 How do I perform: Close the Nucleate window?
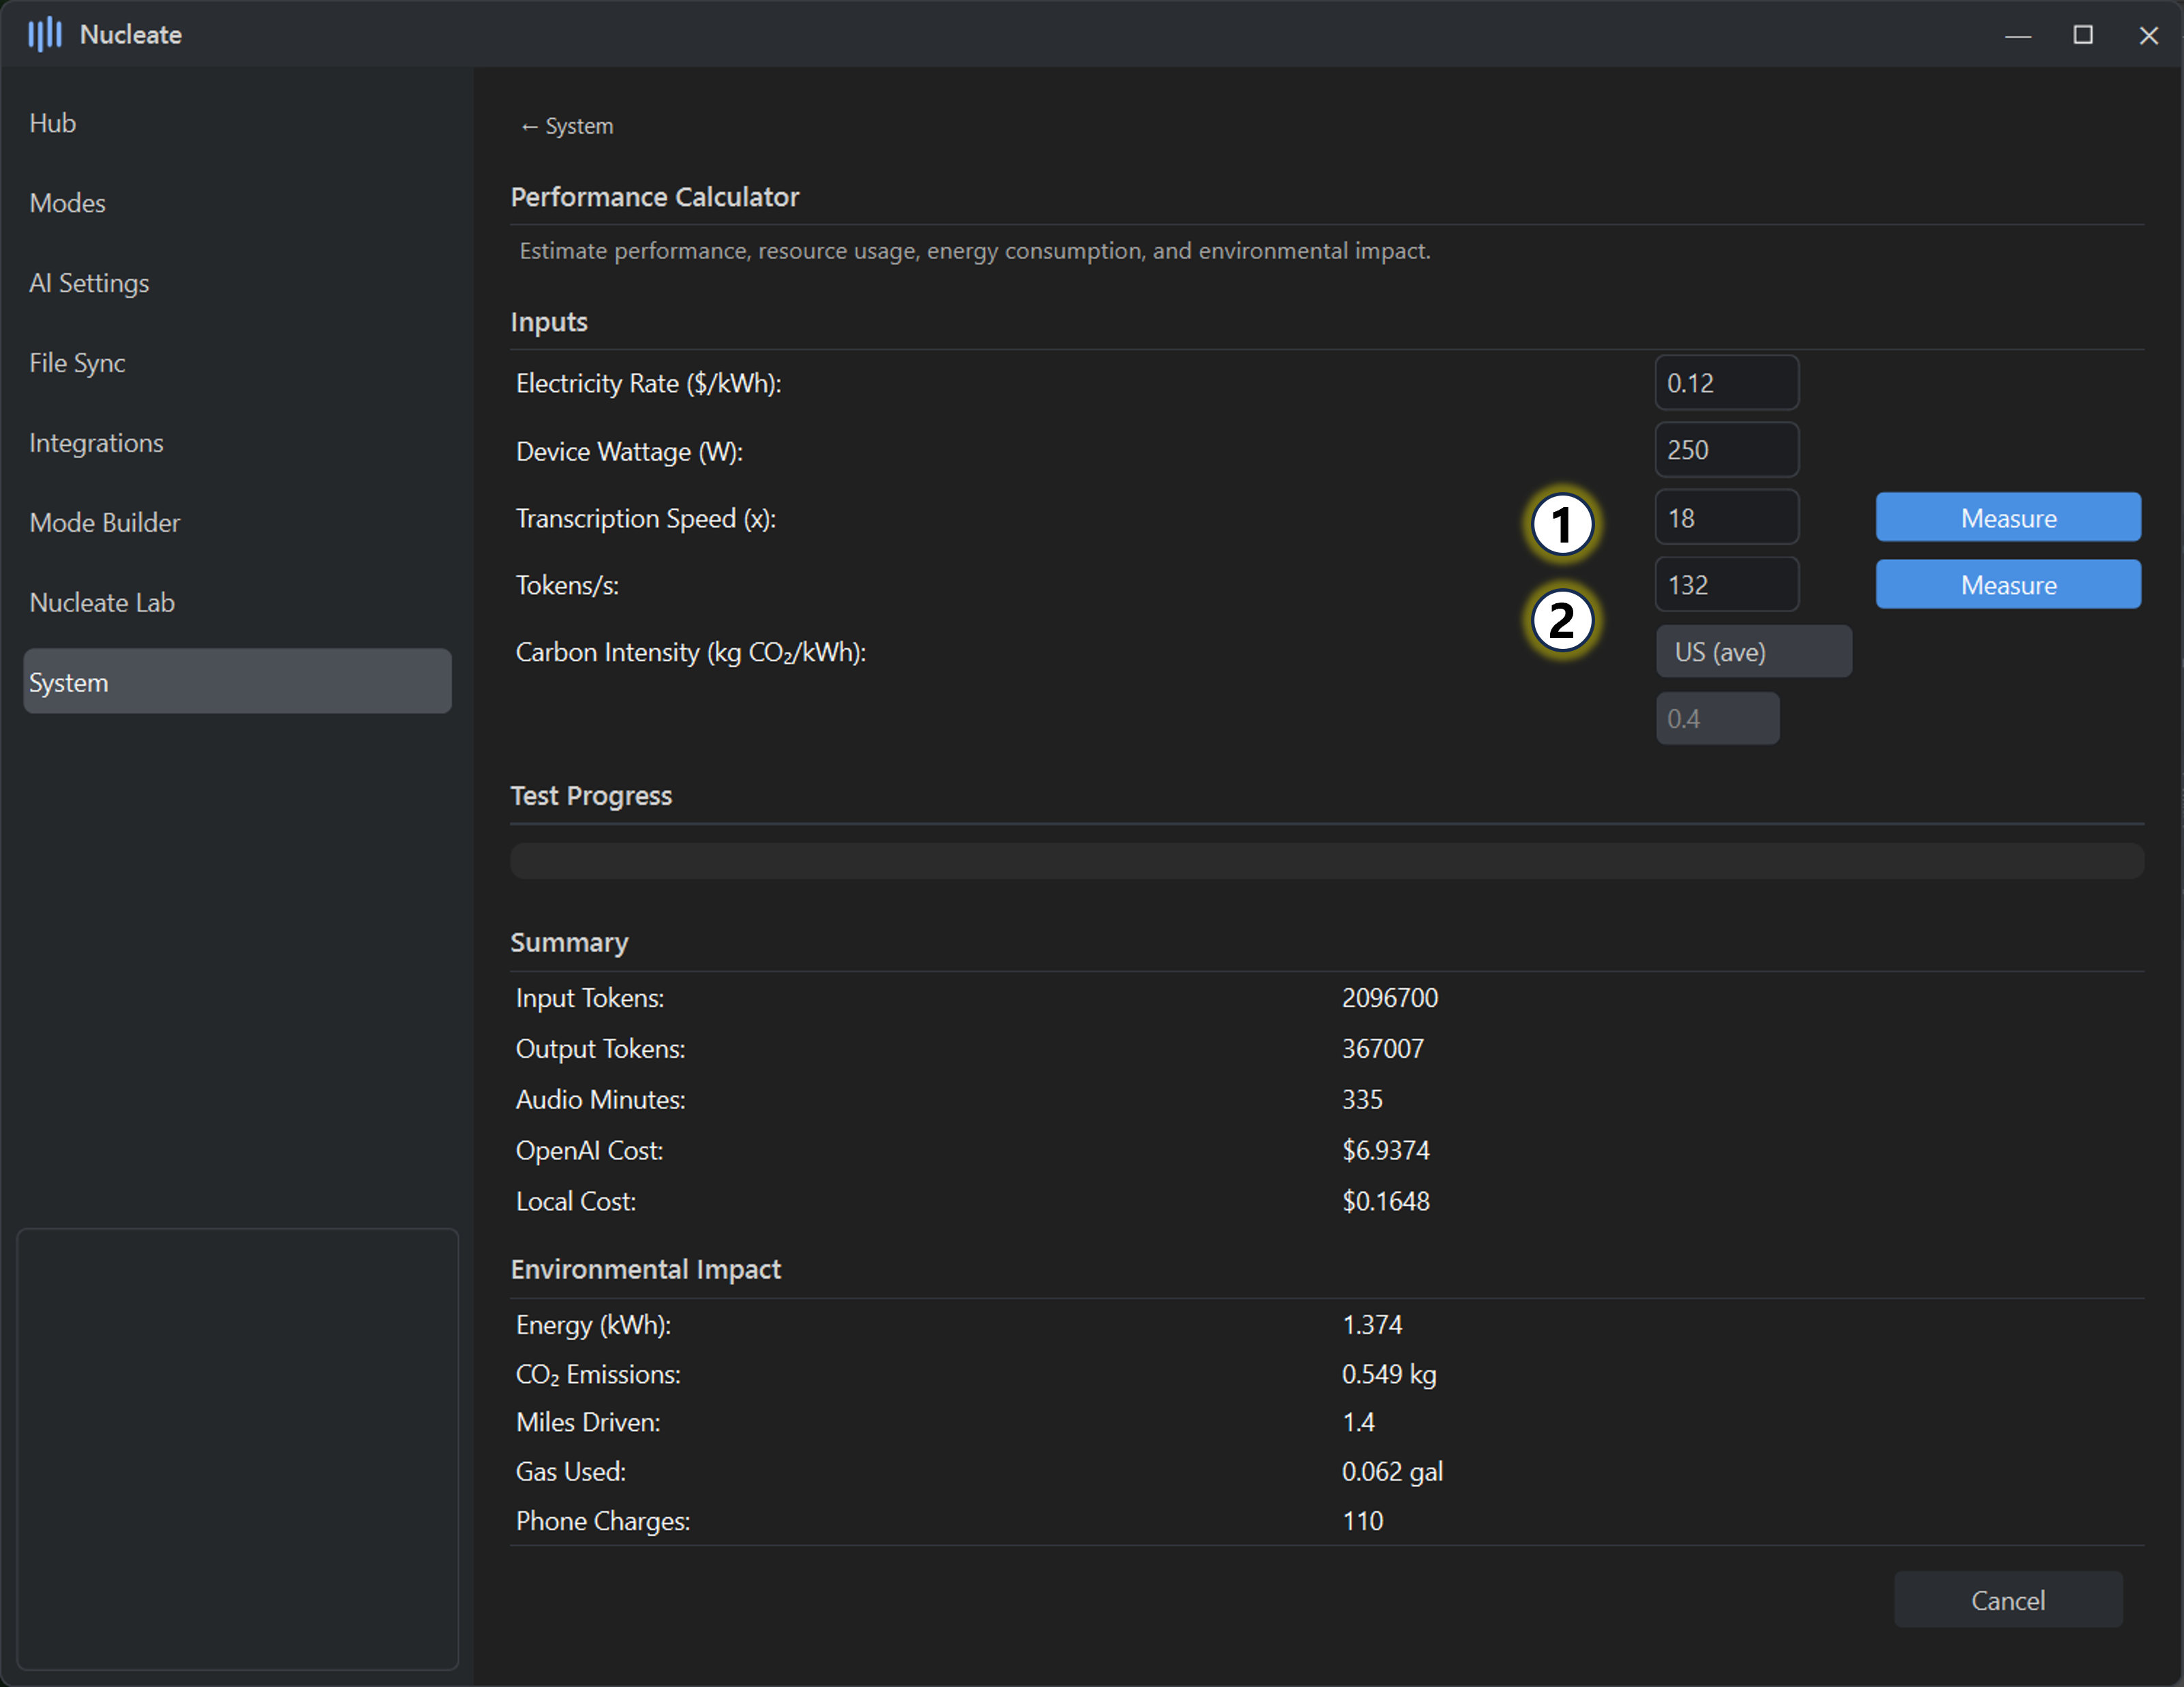coord(2148,35)
